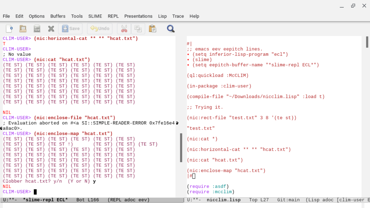Click the nicclim.lisp window scrollbar thumb
This screenshot has width=370, height=208.
point(367,42)
